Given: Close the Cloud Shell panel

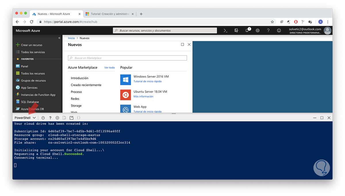Looking at the screenshot, I should [x=329, y=118].
